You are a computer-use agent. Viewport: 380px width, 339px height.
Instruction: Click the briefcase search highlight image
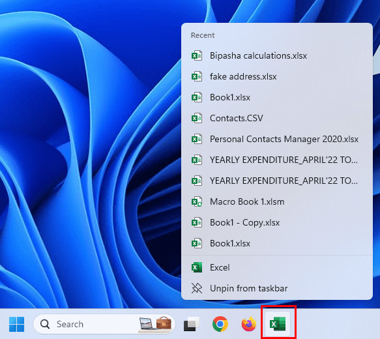tap(164, 323)
